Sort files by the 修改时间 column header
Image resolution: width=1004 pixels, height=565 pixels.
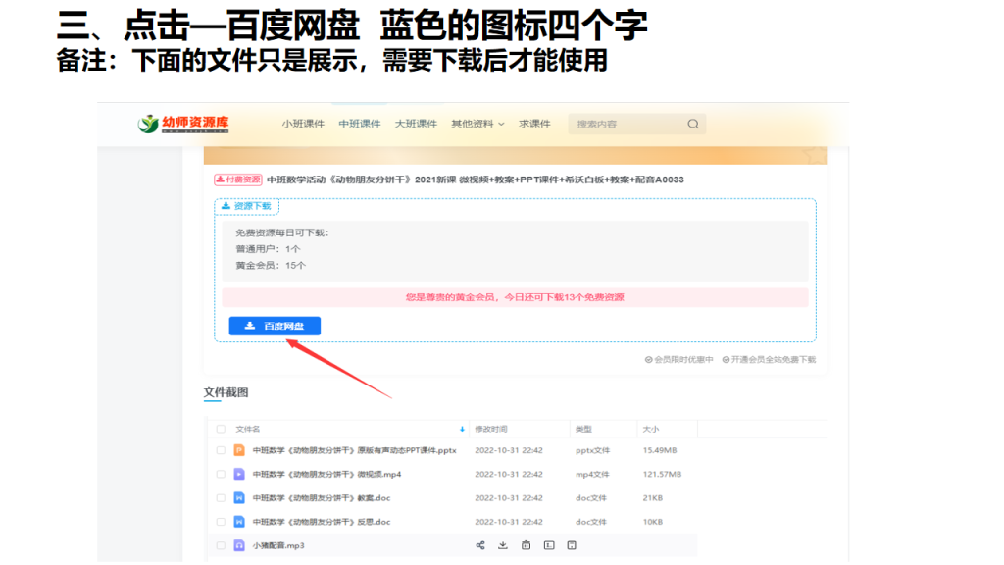[491, 429]
